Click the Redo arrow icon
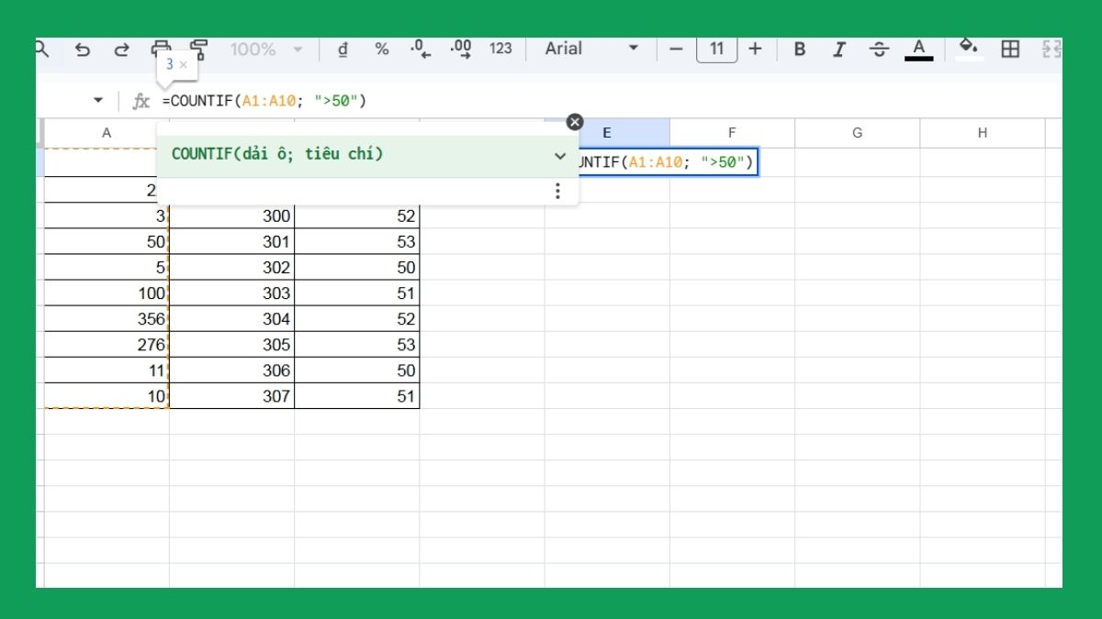The height and width of the screenshot is (619, 1102). pyautogui.click(x=121, y=50)
